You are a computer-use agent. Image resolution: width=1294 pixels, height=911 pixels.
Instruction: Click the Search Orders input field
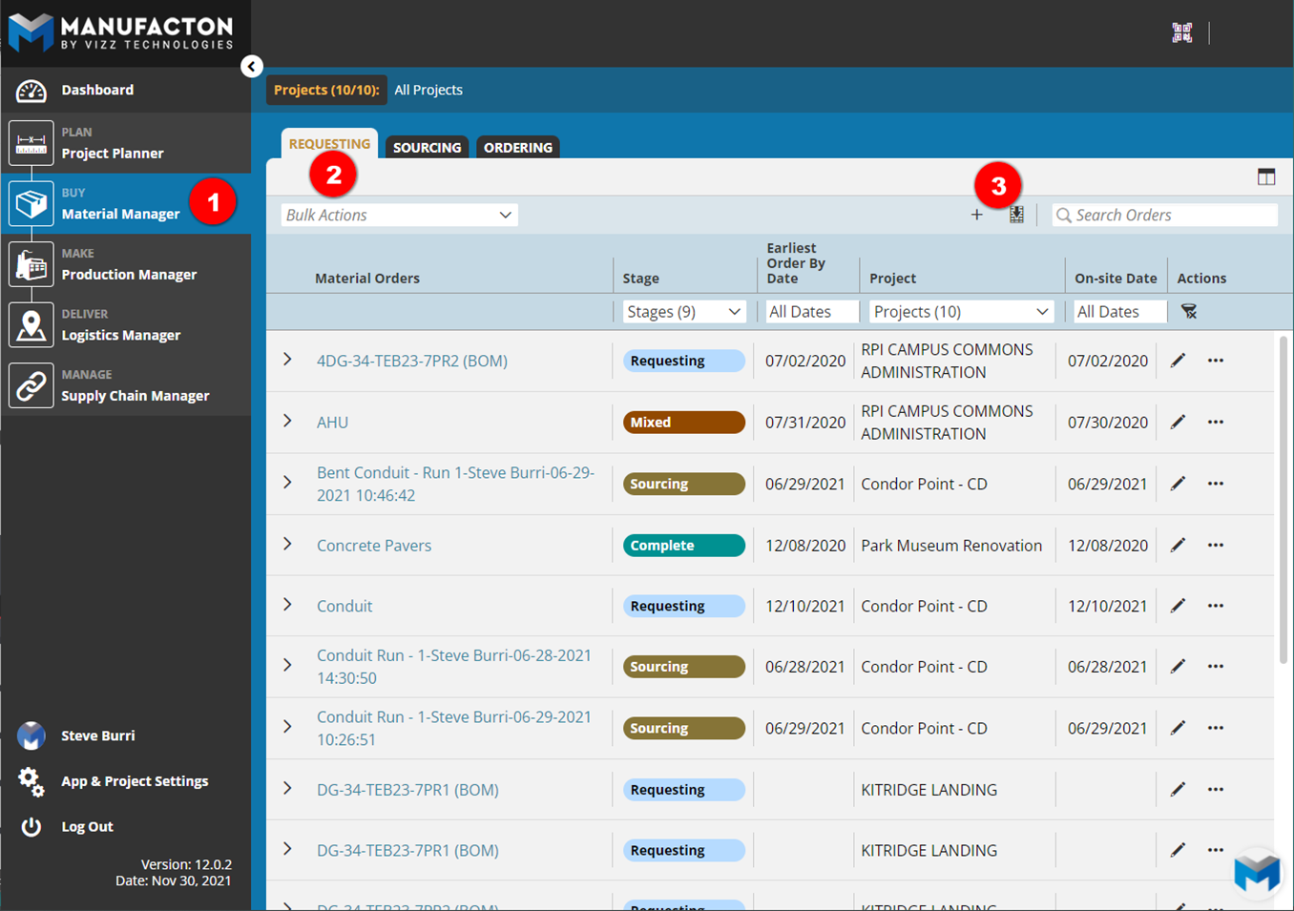tap(1172, 216)
